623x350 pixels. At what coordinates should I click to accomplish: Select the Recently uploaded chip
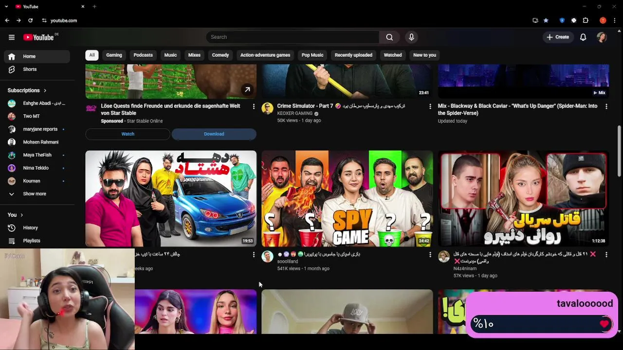click(x=353, y=55)
